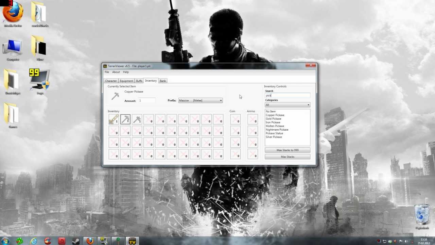Close the TerrariViewer window
This screenshot has width=435, height=245.
point(311,65)
